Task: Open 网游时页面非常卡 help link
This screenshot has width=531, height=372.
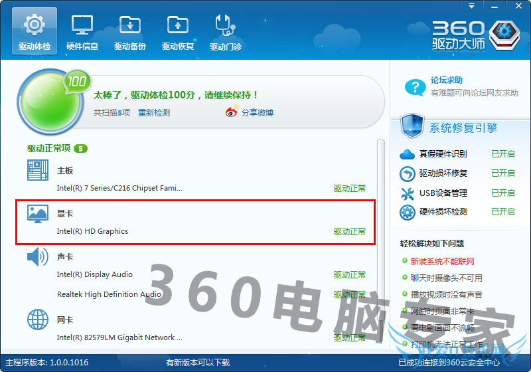Action: click(442, 312)
